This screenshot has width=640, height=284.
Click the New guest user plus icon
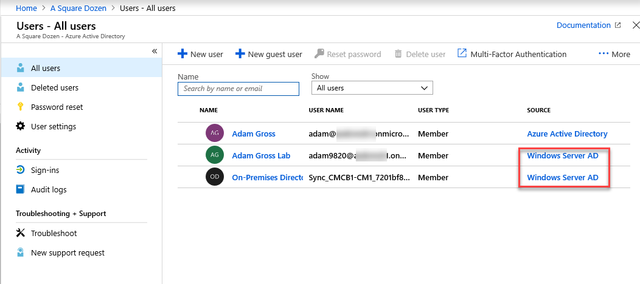coord(240,54)
